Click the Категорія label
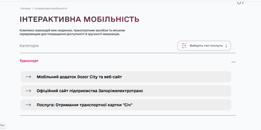The height and width of the screenshot is (130, 261). pos(29,46)
